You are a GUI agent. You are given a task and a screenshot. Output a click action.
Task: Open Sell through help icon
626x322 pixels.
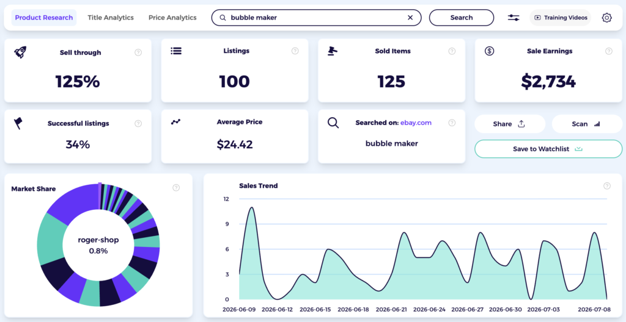click(x=138, y=52)
